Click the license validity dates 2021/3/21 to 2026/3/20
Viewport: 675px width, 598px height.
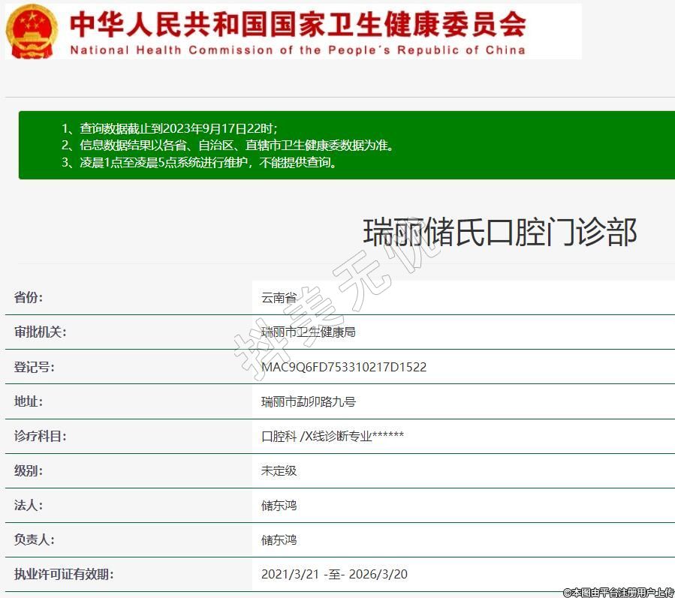pyautogui.click(x=334, y=574)
